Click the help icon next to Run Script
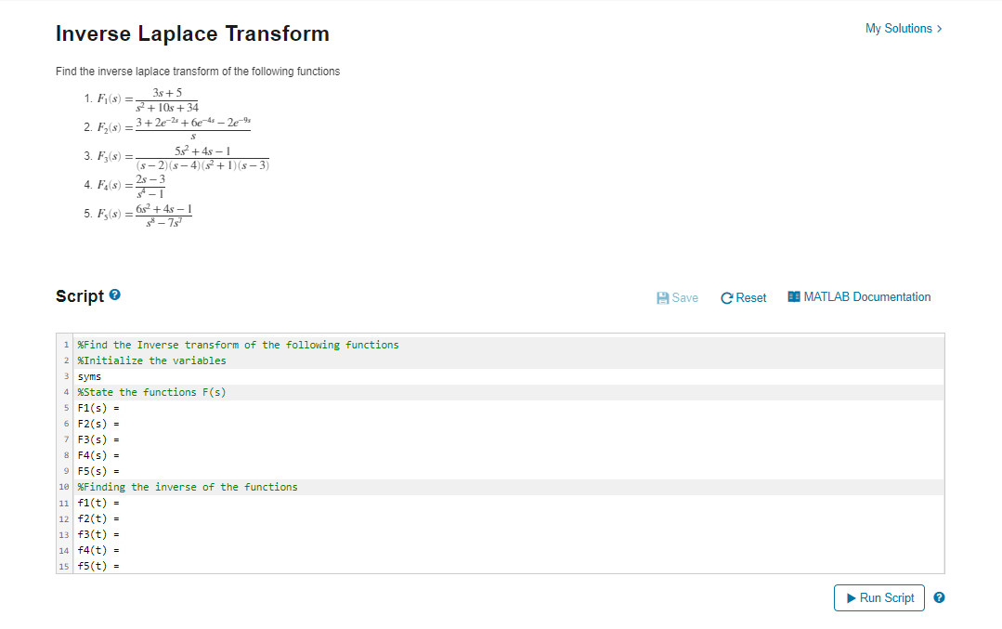Image resolution: width=1002 pixels, height=629 pixels. (x=938, y=597)
